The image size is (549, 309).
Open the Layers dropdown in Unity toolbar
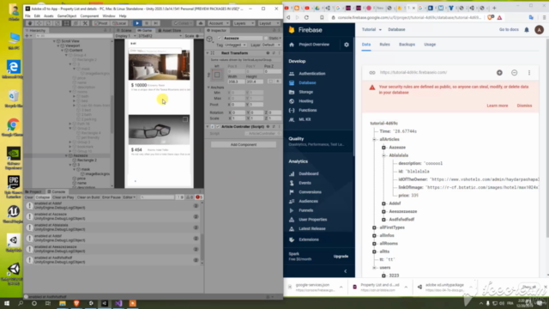[x=244, y=23]
